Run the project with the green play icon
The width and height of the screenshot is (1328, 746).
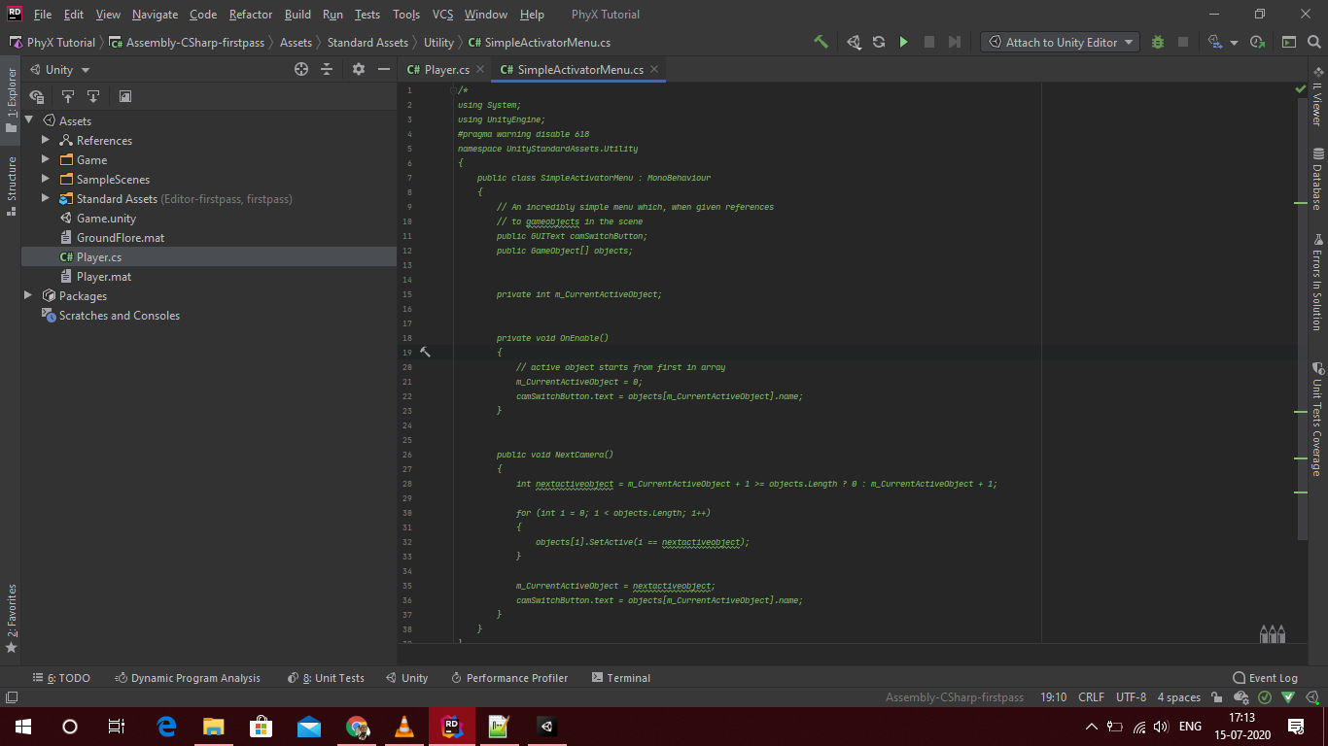(x=902, y=42)
